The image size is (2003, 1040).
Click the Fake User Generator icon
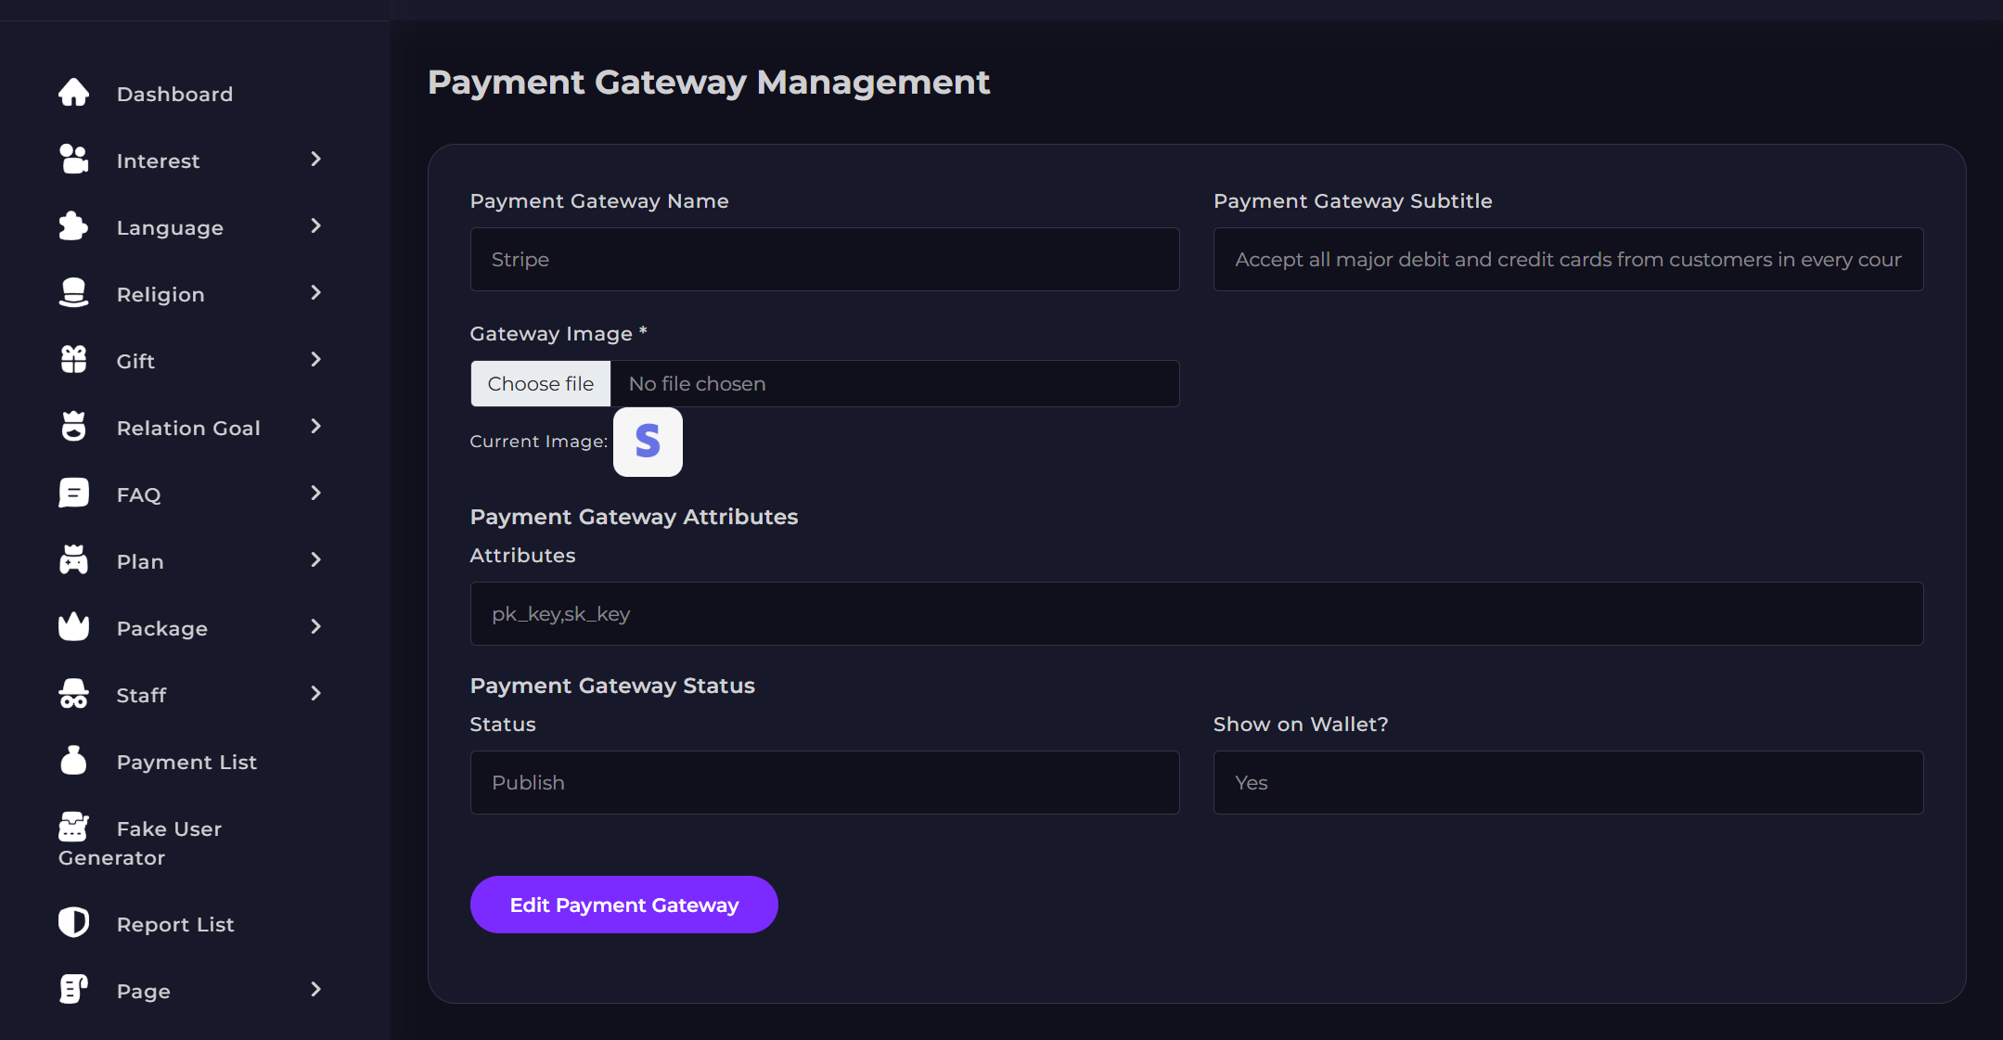tap(73, 827)
